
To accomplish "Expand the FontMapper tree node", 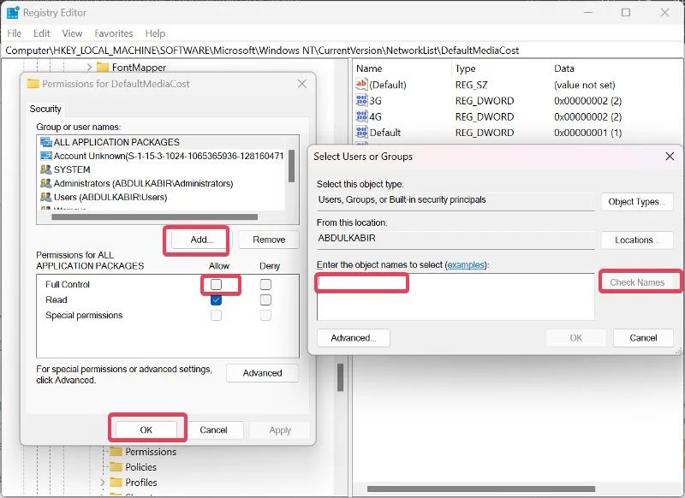I will coord(89,67).
